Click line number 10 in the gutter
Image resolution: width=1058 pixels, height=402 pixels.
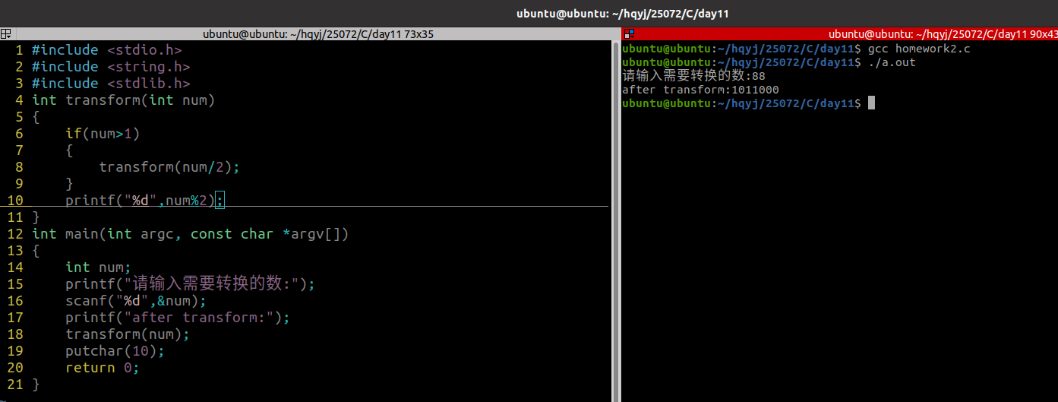coord(15,201)
